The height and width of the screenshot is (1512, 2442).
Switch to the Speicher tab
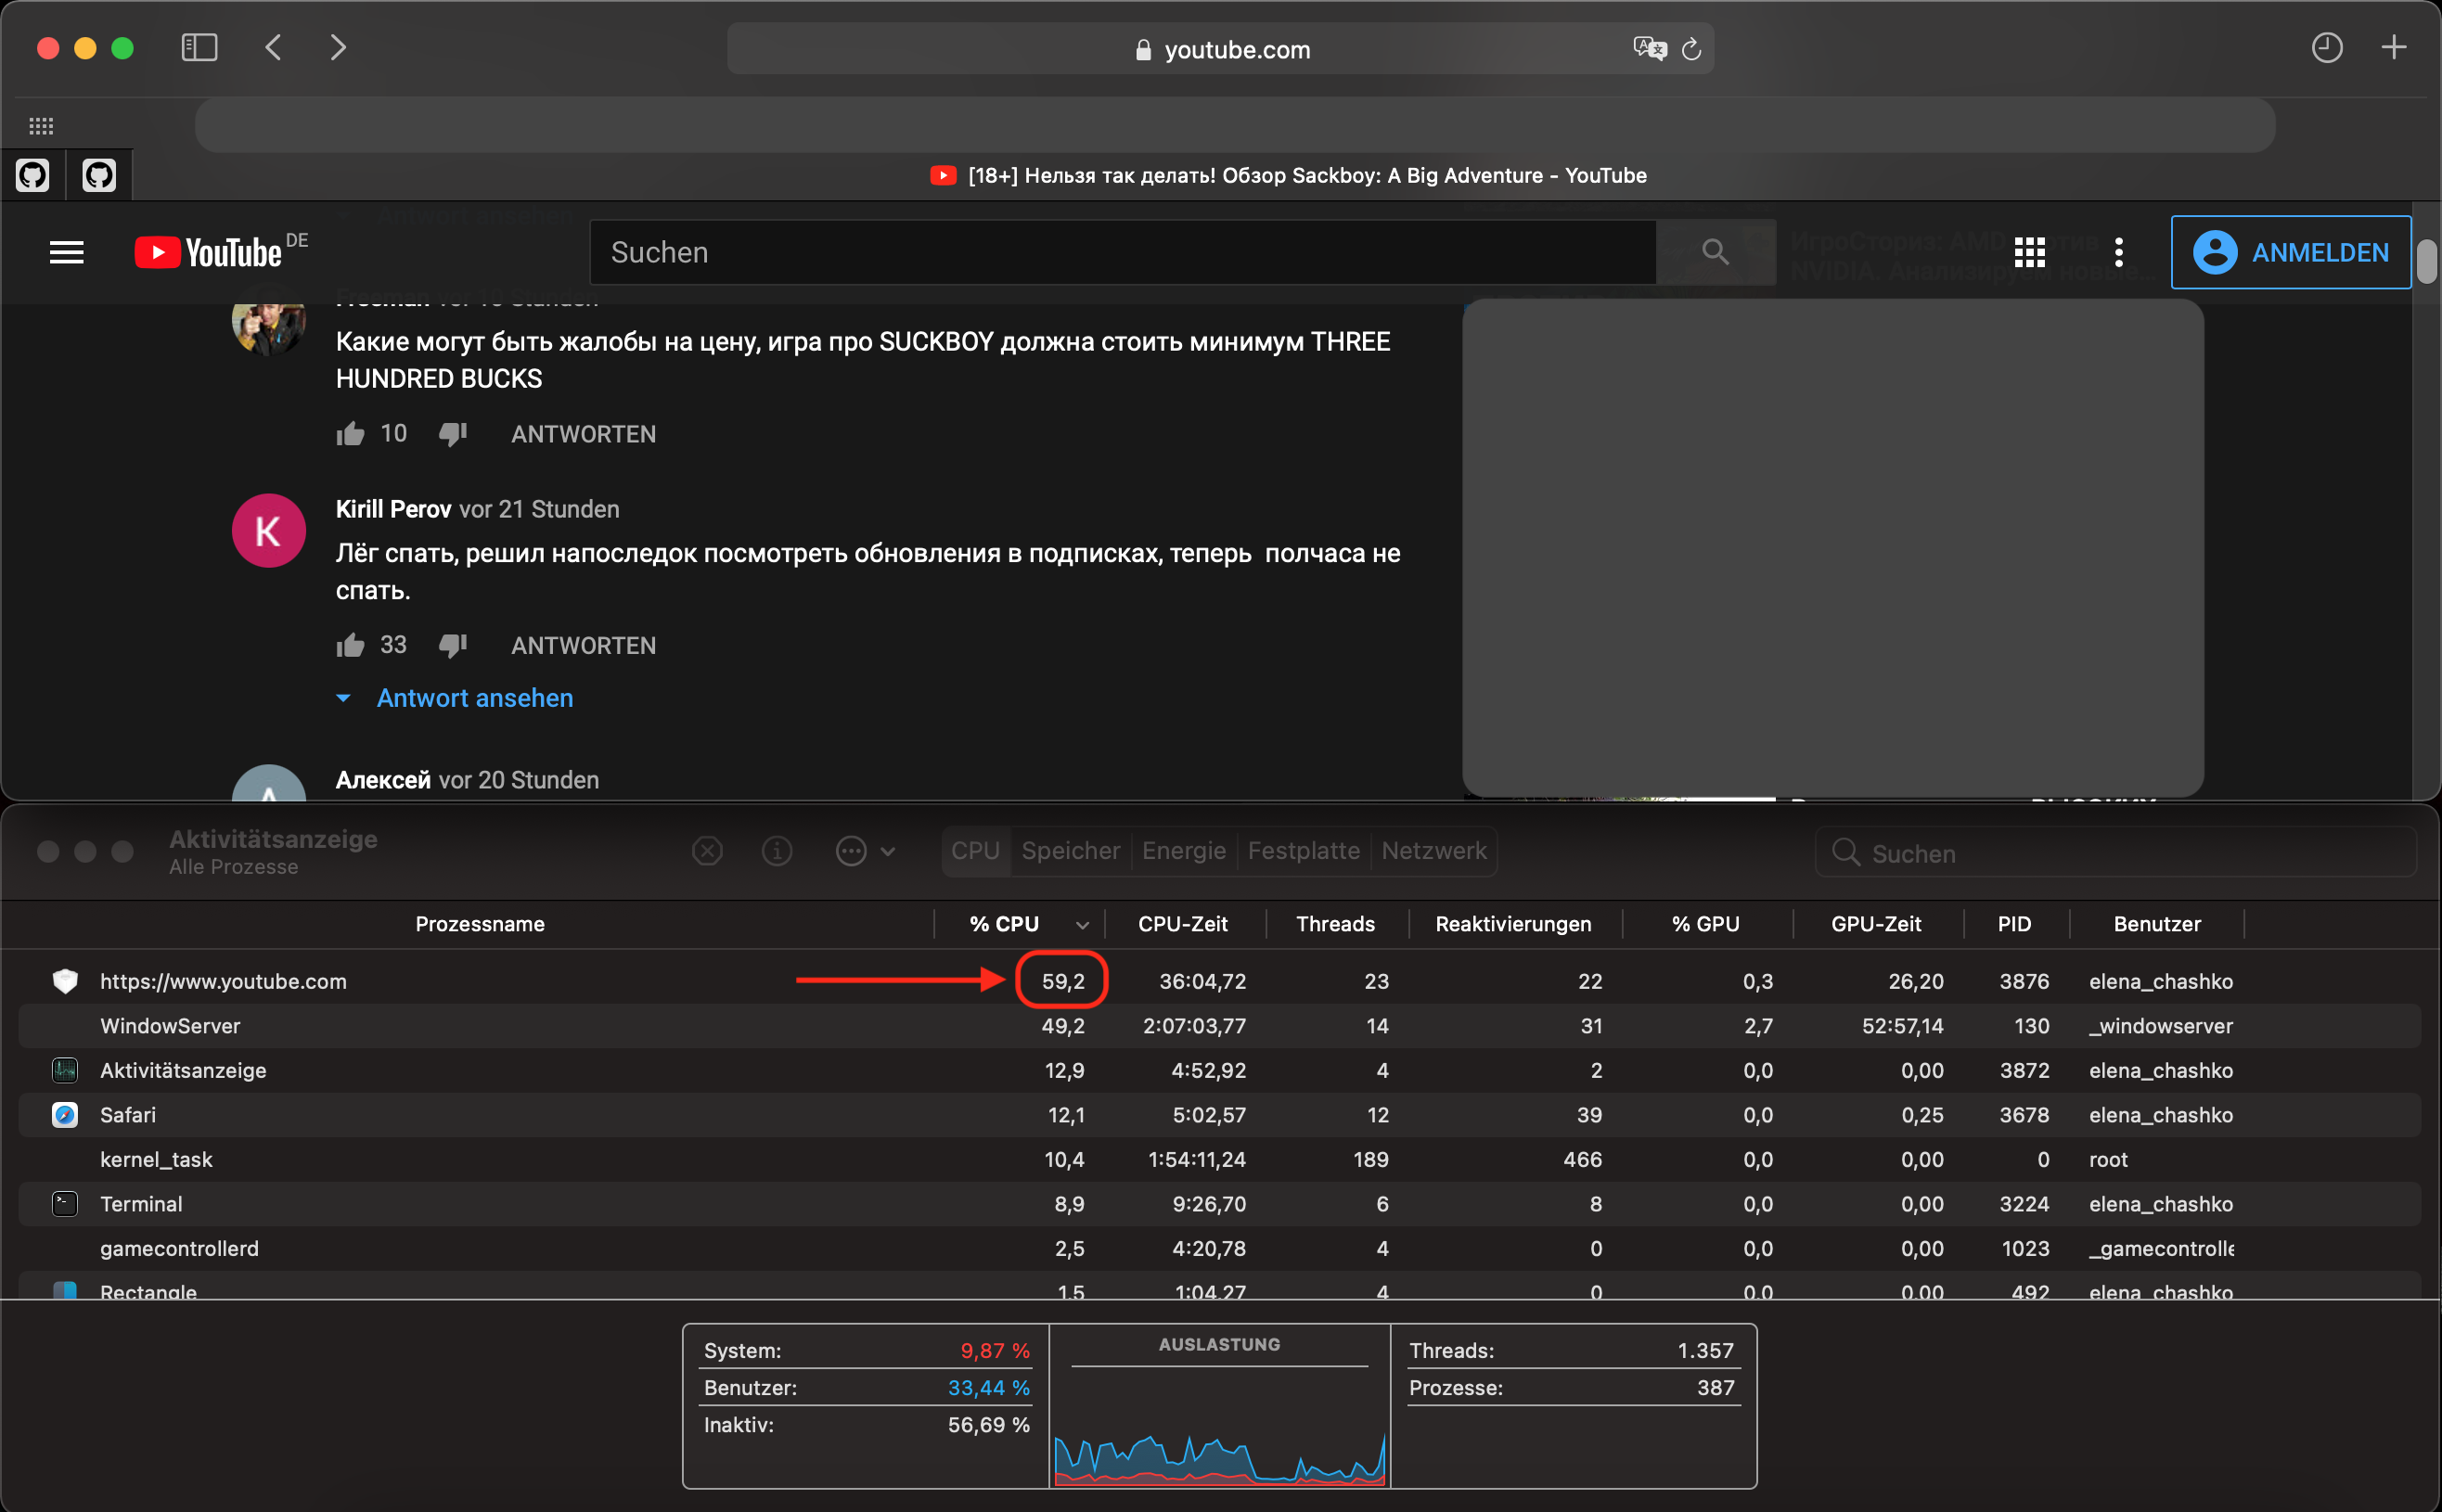(x=1070, y=850)
